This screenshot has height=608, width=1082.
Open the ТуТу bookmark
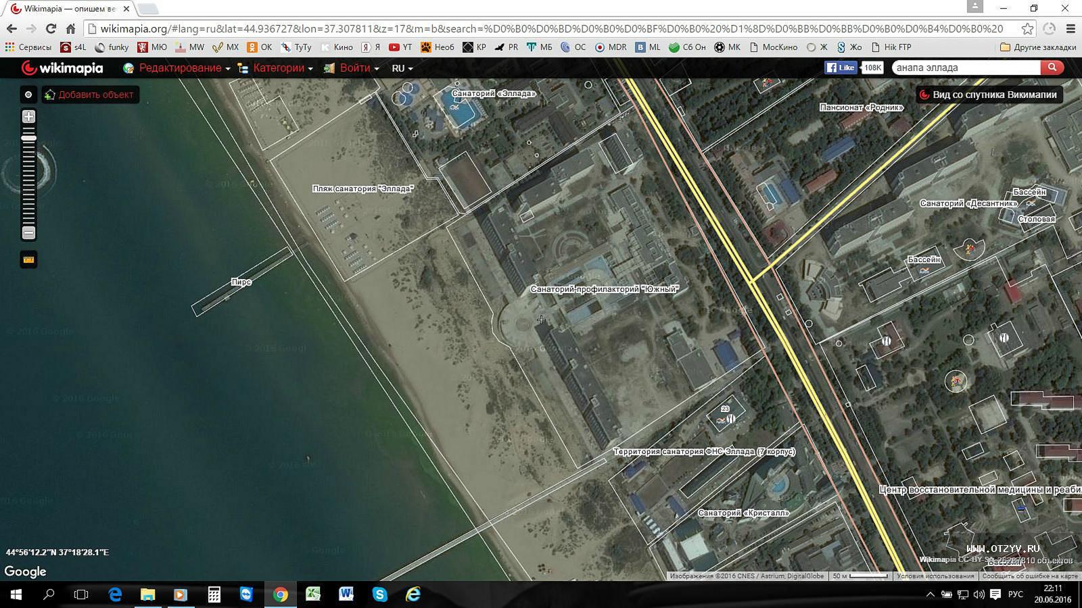pos(296,47)
